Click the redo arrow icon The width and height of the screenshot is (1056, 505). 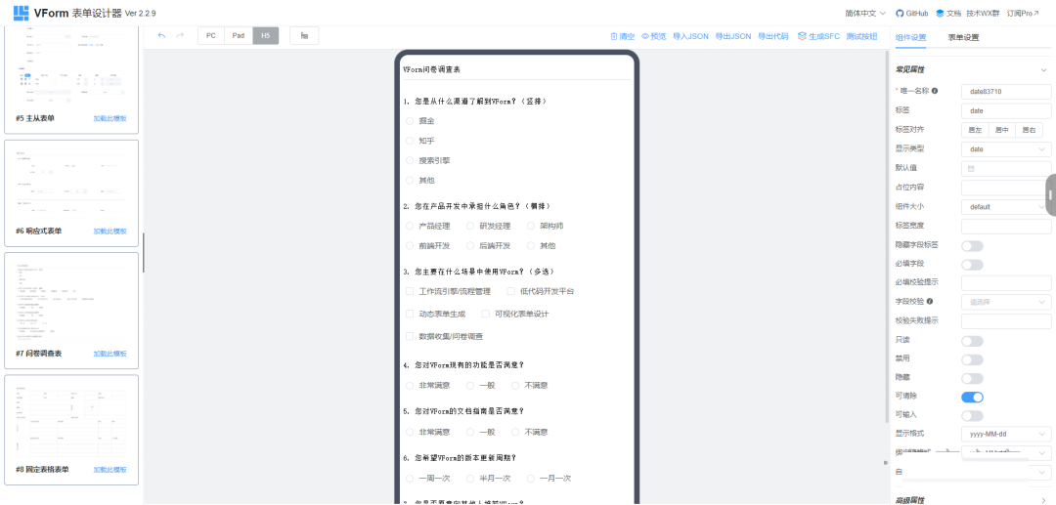point(180,35)
